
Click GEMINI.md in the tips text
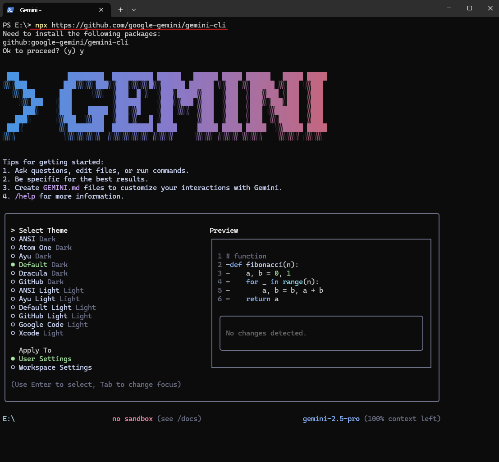[61, 188]
